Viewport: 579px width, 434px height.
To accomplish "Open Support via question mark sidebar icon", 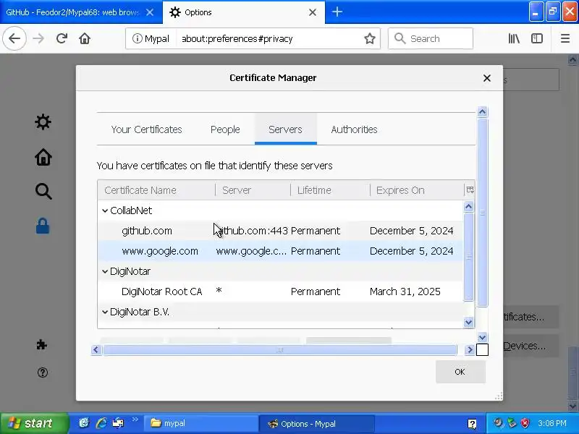I will click(x=43, y=373).
